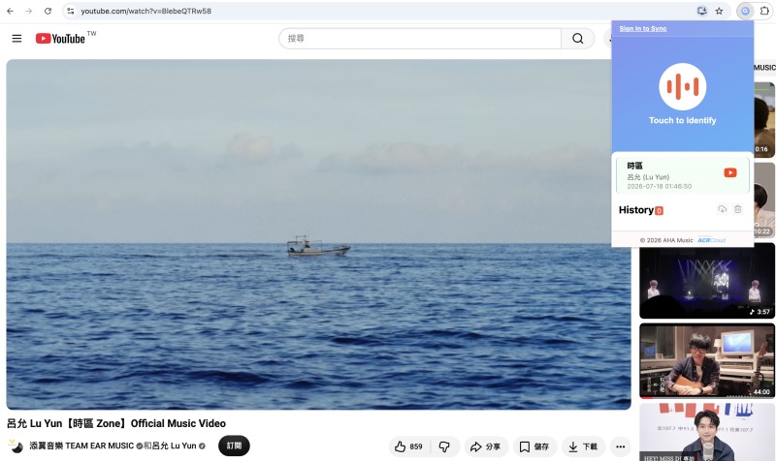The width and height of the screenshot is (776, 461).
Task: Click the History heading
Action: tap(636, 210)
